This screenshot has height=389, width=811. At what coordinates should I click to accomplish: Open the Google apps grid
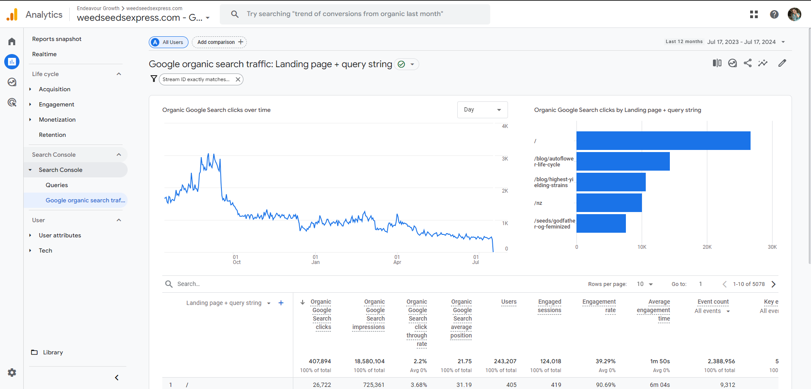coord(754,14)
